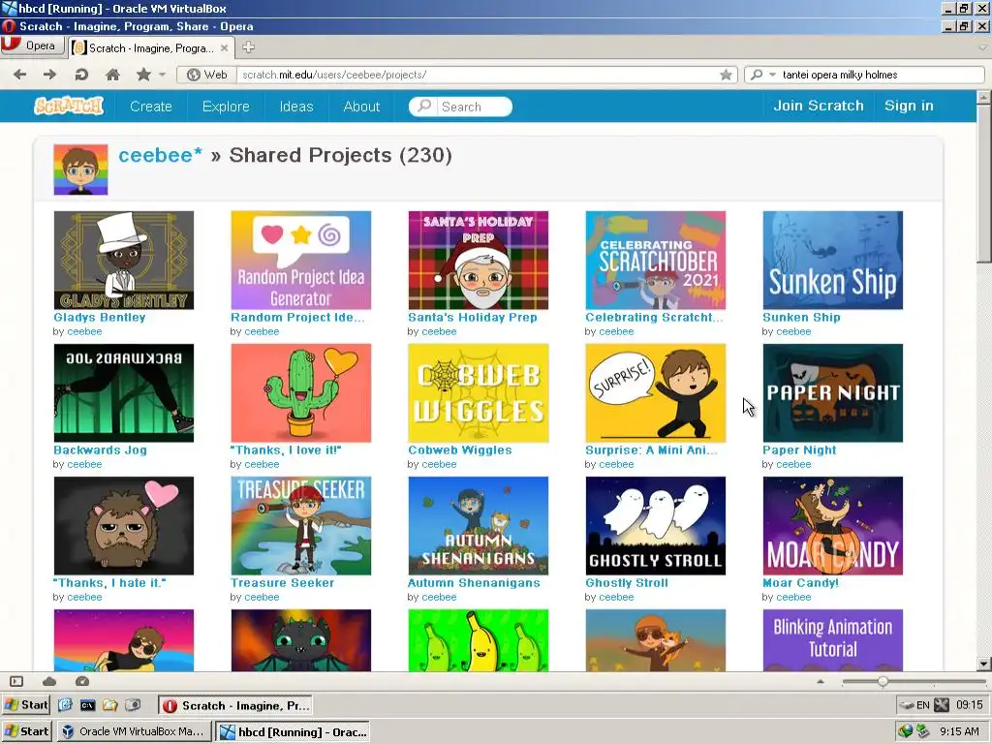Open the cactus "Thanks, I love it!" thumbnail

pos(301,393)
